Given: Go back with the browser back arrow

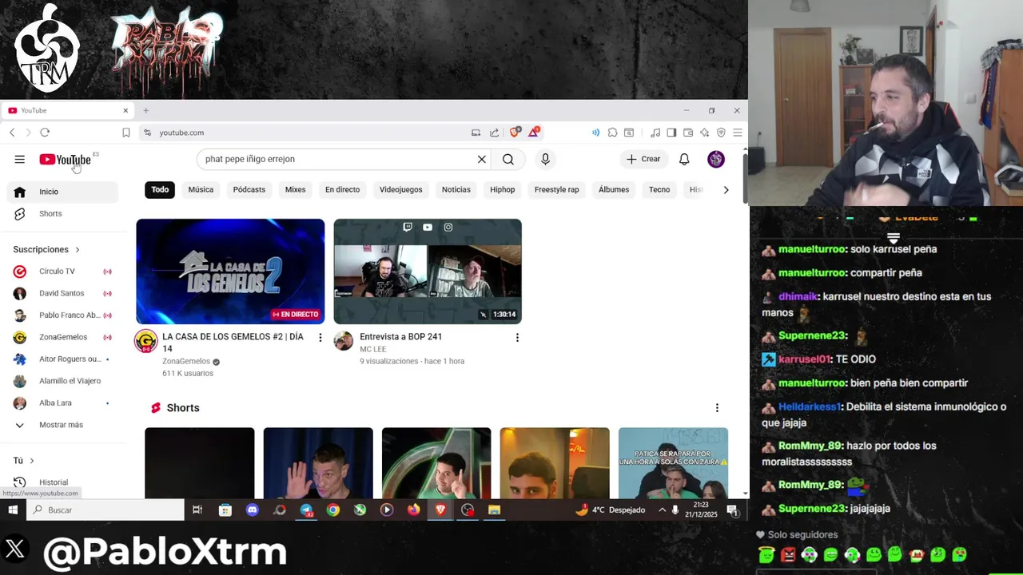Looking at the screenshot, I should coord(12,133).
